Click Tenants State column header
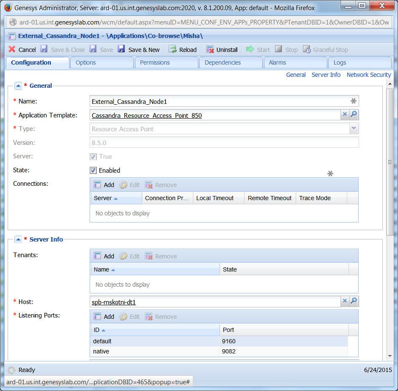Screen dimensions: 398x391 point(284,269)
